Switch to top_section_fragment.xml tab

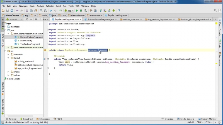coord(160,19)
